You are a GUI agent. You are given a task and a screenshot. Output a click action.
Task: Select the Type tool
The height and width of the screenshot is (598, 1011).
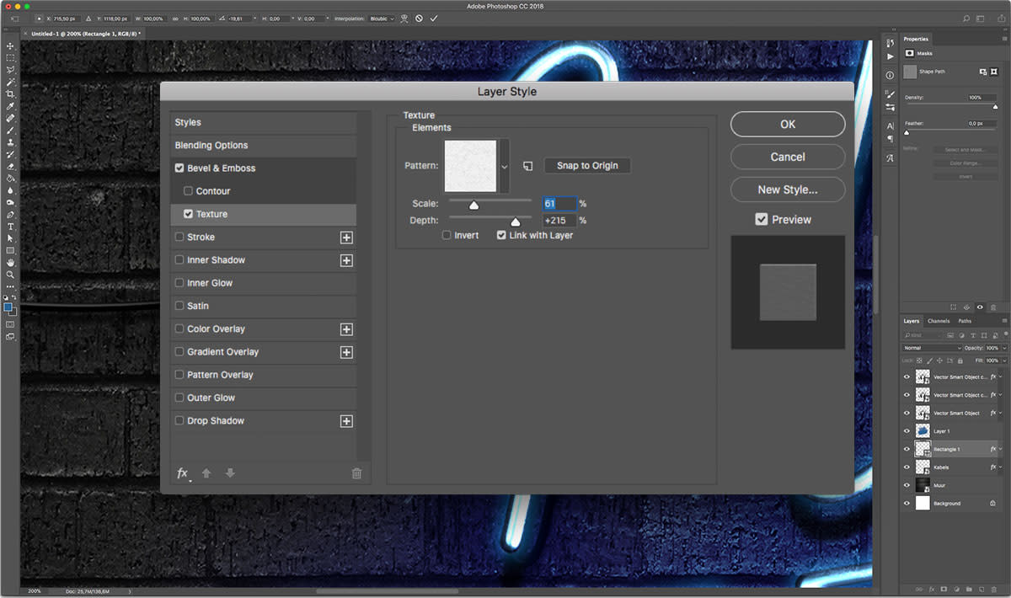coord(11,227)
